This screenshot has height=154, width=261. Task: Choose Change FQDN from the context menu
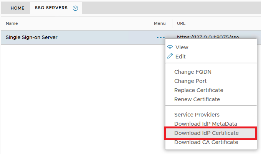point(193,72)
